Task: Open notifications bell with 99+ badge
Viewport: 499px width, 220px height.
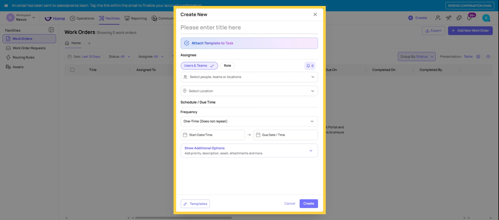Action: [470, 18]
